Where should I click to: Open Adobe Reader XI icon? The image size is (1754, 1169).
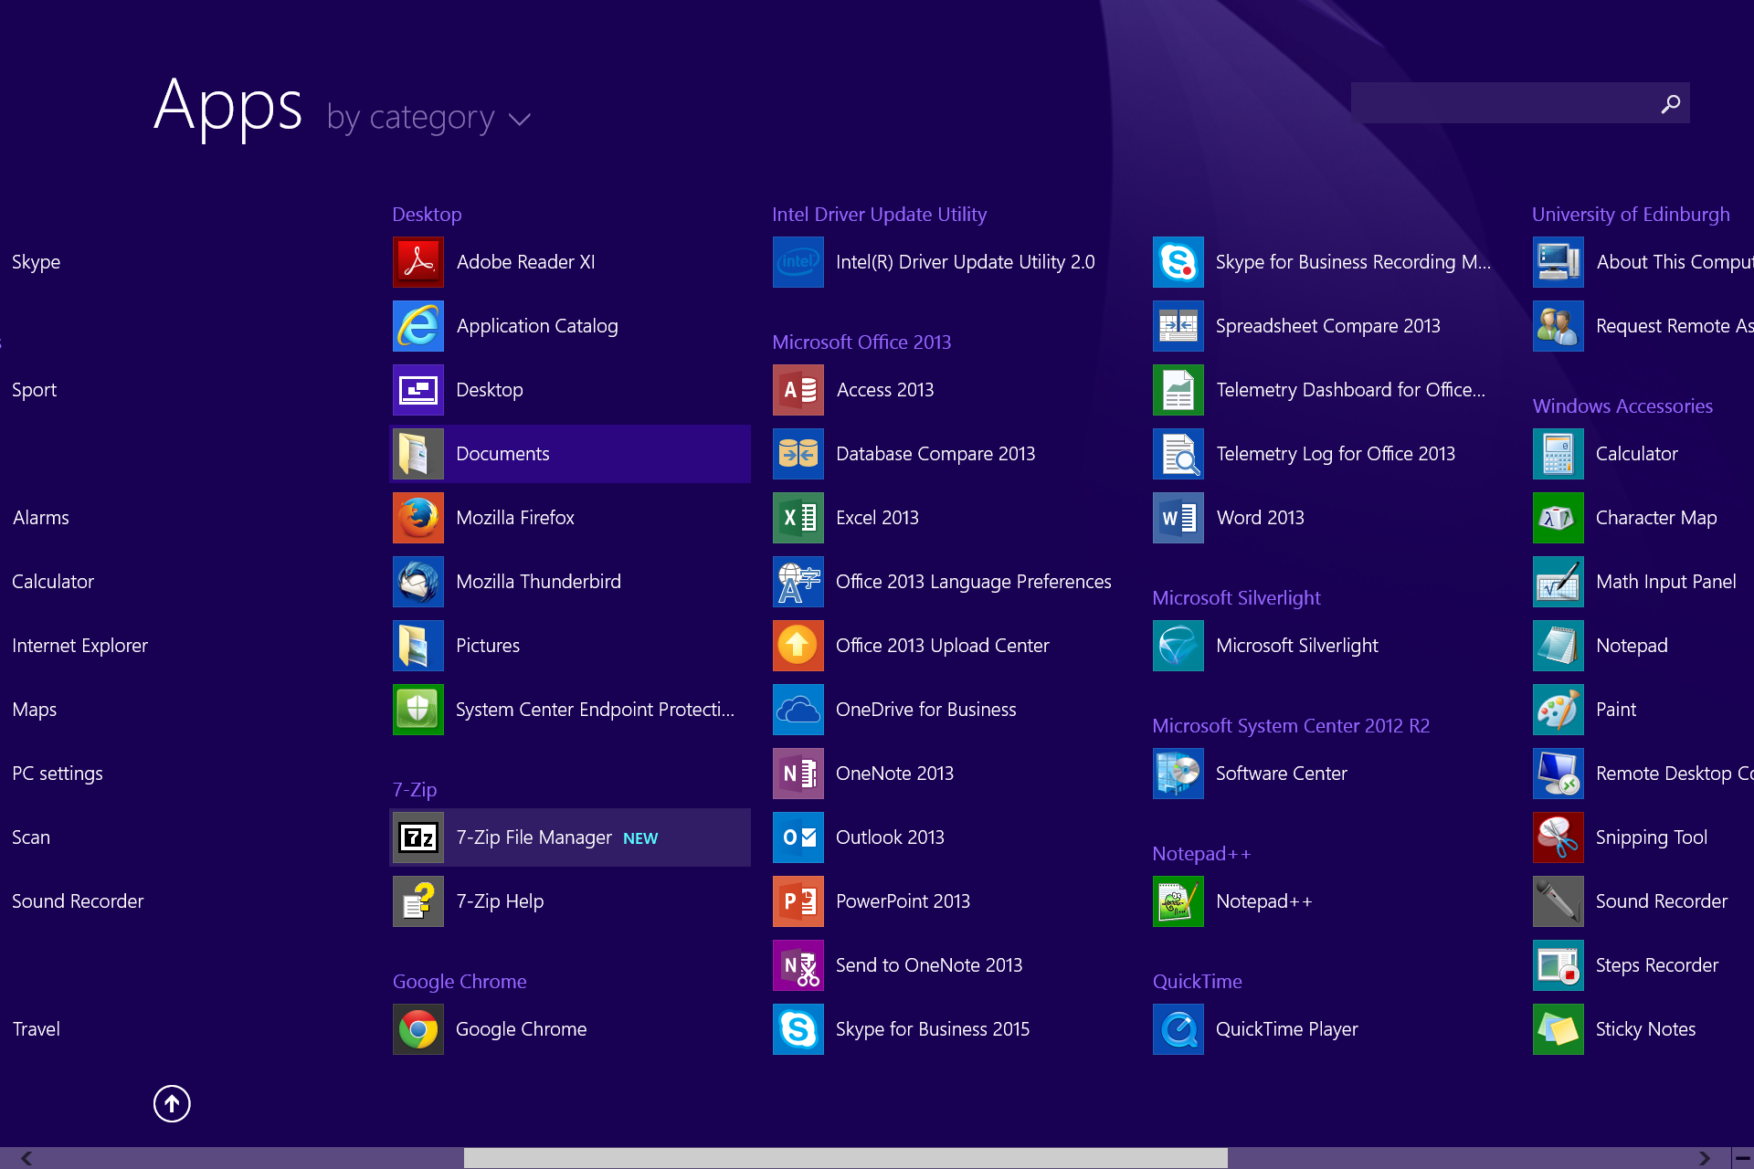[x=417, y=262]
